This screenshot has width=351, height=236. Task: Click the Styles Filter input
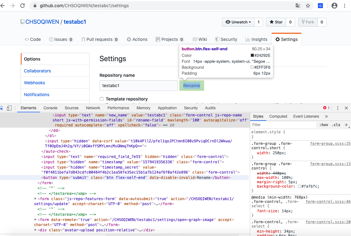(284, 125)
